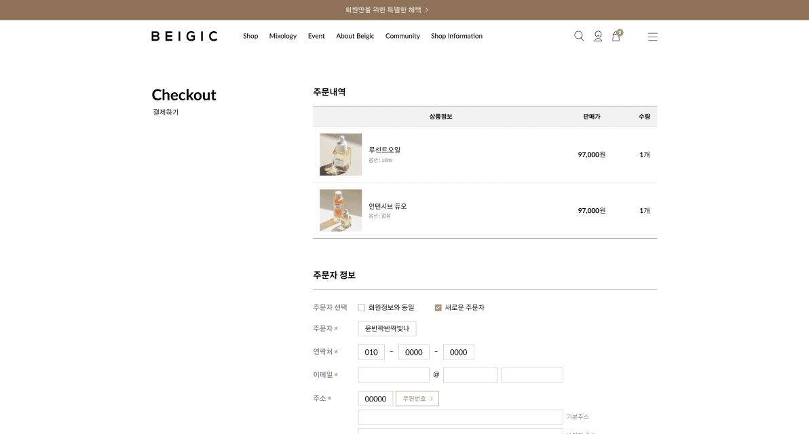Click the BEIGIC logo to go home
The height and width of the screenshot is (434, 809).
tap(184, 35)
